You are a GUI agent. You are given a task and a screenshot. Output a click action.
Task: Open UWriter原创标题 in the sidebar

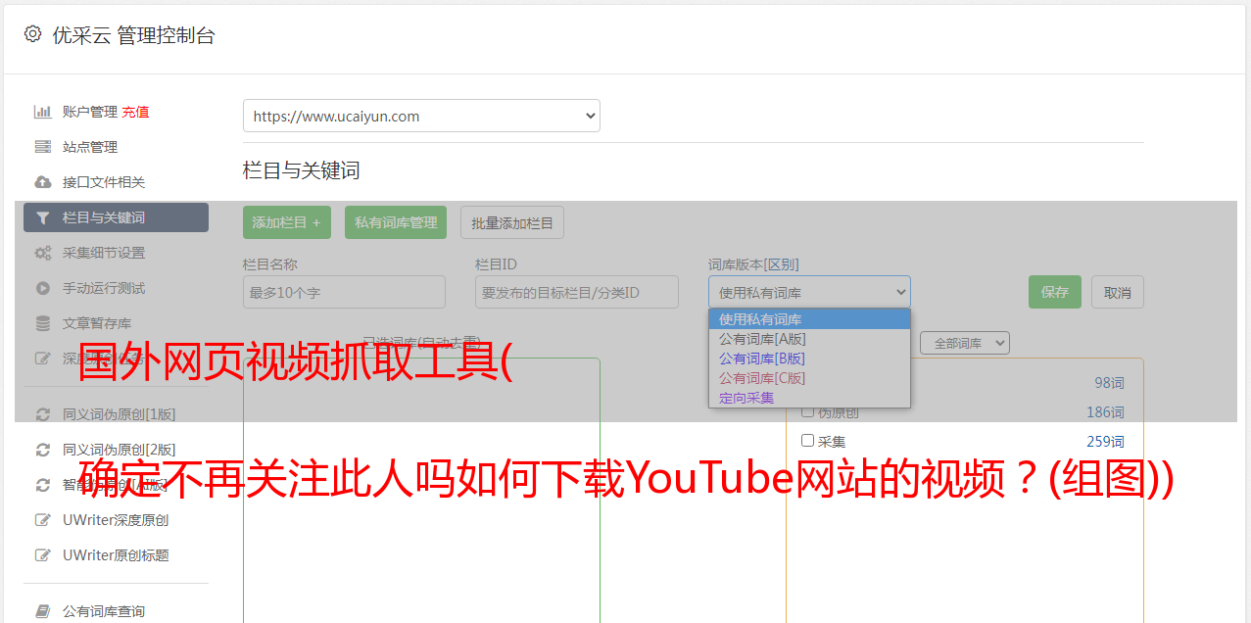coord(116,555)
